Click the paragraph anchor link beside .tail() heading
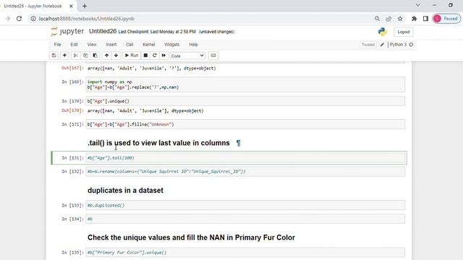This screenshot has width=463, height=260. coord(238,143)
